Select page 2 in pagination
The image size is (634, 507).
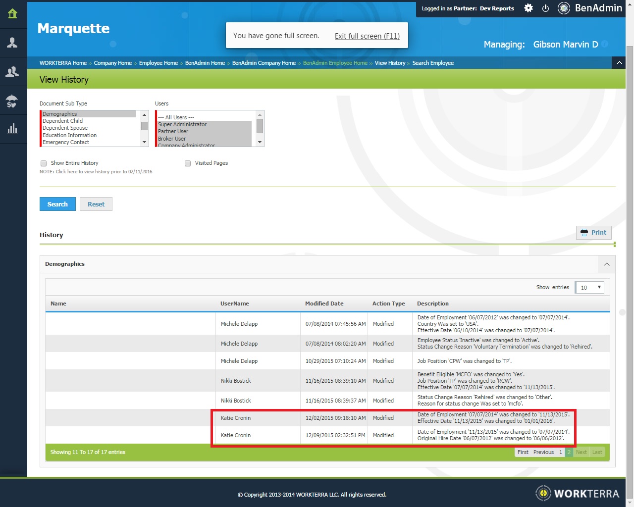click(x=569, y=452)
